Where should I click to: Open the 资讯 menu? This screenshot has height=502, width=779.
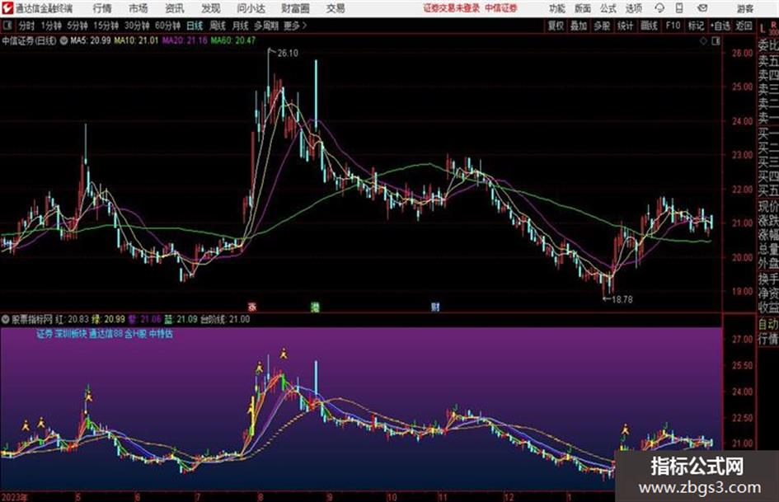[175, 8]
